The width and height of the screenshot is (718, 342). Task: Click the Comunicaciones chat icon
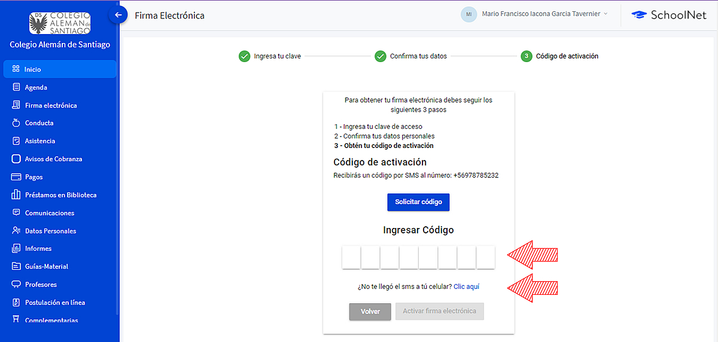point(16,212)
